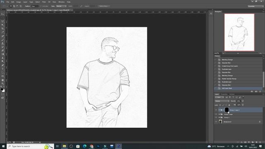Select the Clone Stamp tool
Image resolution: width=265 pixels, height=149 pixels.
tap(2, 43)
